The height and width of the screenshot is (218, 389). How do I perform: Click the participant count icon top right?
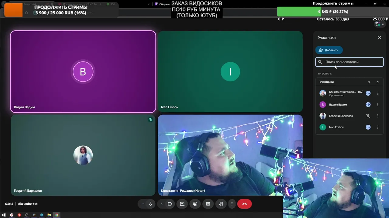pyautogui.click(x=379, y=24)
